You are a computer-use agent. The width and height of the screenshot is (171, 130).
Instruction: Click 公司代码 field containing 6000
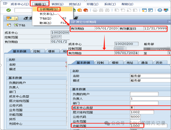(x=135, y=117)
